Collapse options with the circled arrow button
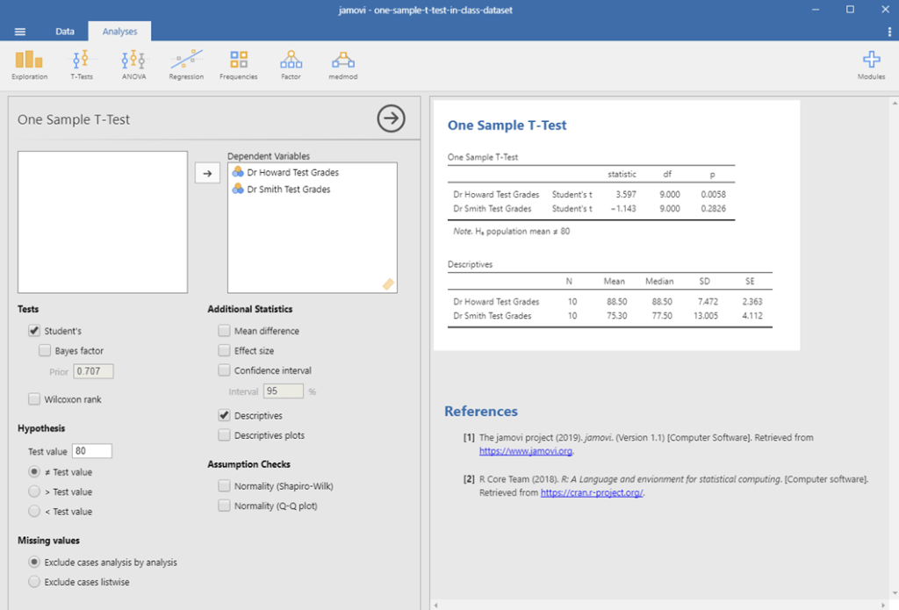The width and height of the screenshot is (899, 610). coord(391,118)
